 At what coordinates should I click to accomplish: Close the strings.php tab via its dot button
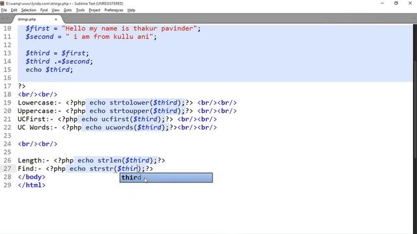56,19
